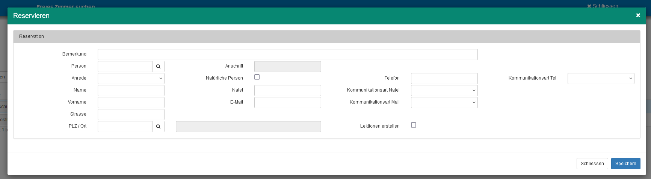Click into the Bemerkung text field

[287, 54]
